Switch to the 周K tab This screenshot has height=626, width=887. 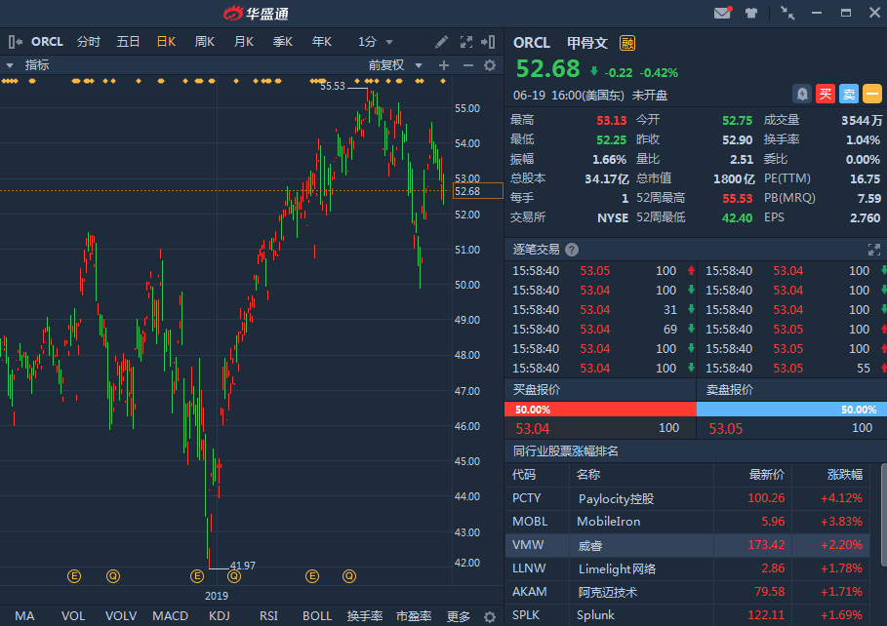[204, 42]
